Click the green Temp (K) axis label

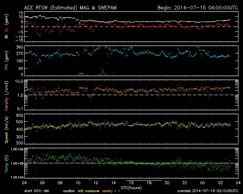pyautogui.click(x=6, y=164)
